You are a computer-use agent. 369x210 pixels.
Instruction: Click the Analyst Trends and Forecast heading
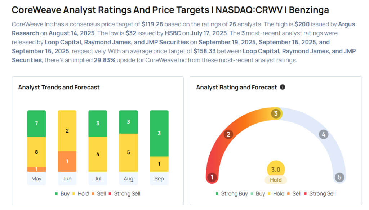coord(59,87)
